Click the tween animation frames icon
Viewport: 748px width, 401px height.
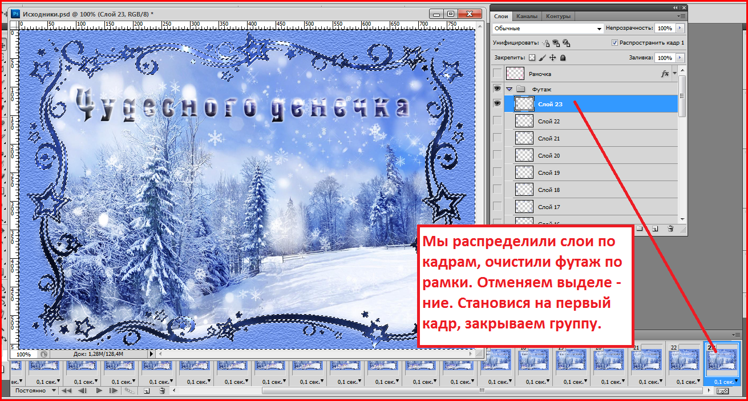pos(130,391)
